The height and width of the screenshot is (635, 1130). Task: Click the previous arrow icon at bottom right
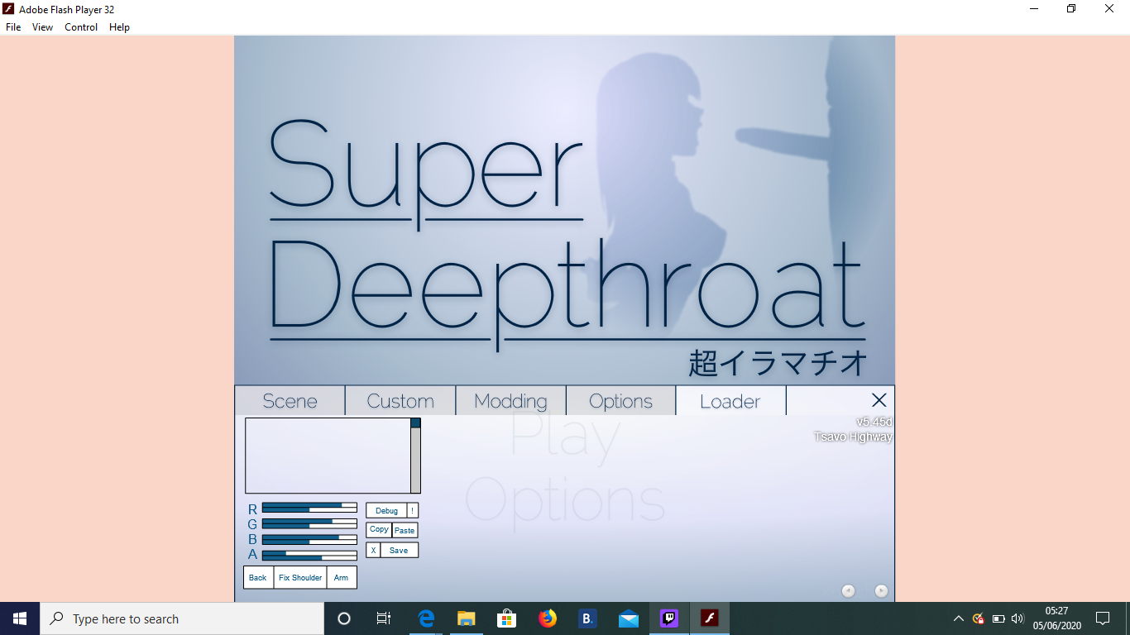pyautogui.click(x=848, y=590)
